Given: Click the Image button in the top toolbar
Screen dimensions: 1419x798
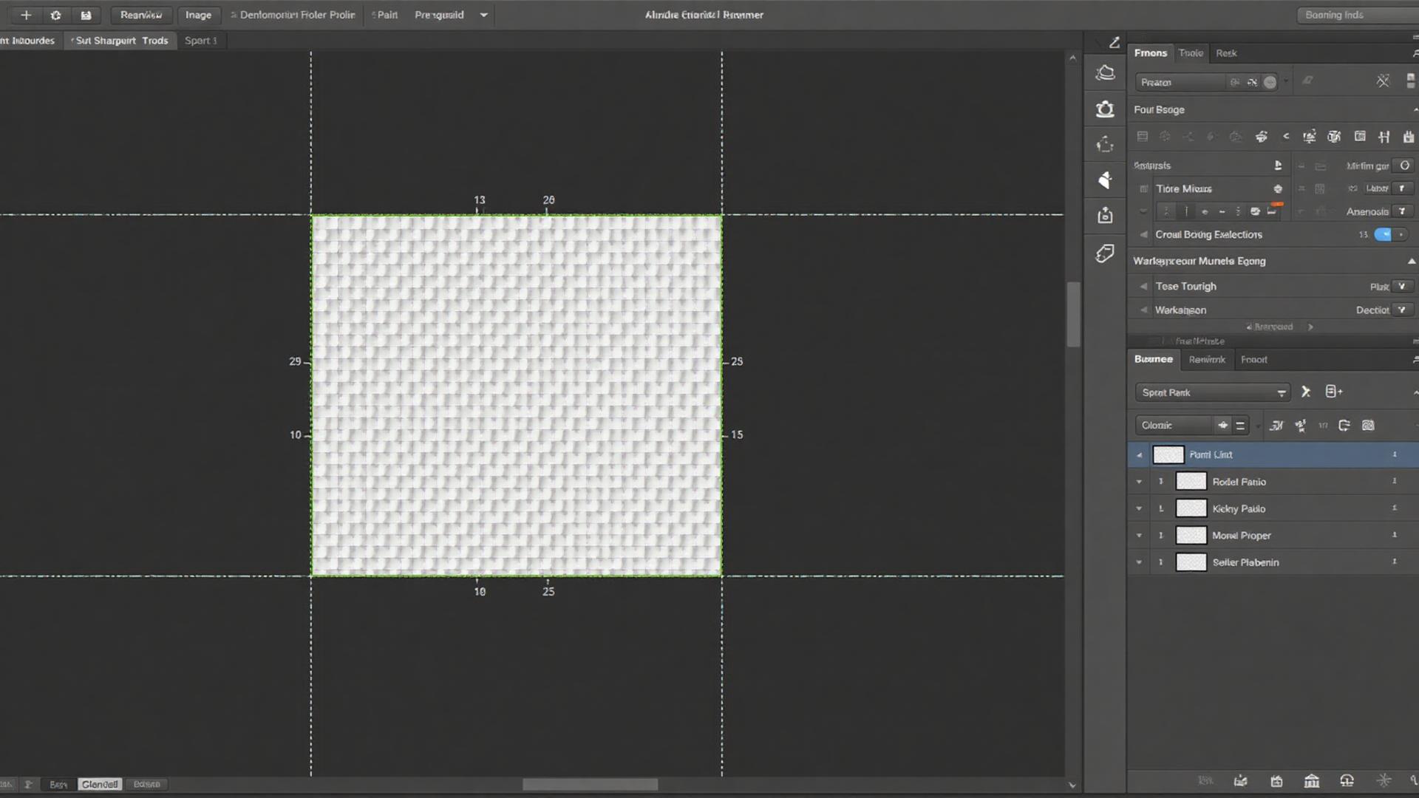Looking at the screenshot, I should (x=198, y=14).
